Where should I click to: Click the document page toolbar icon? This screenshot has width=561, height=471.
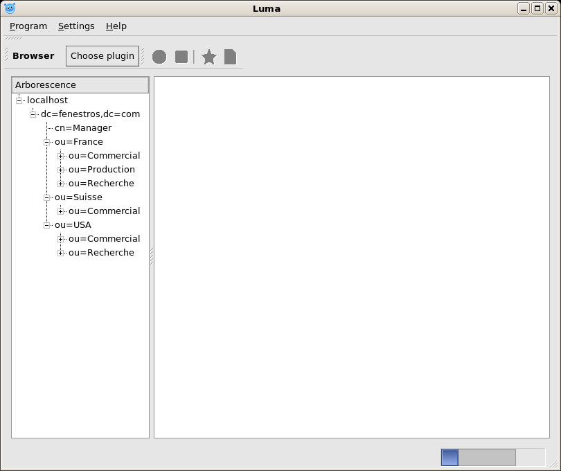(x=230, y=57)
